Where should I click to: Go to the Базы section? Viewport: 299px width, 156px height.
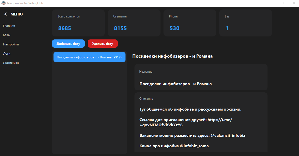(6, 35)
